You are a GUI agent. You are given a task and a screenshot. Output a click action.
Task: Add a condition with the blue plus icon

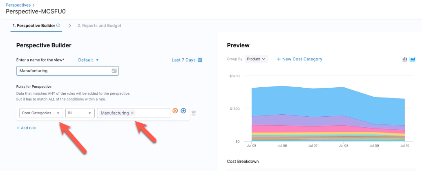[183, 111]
